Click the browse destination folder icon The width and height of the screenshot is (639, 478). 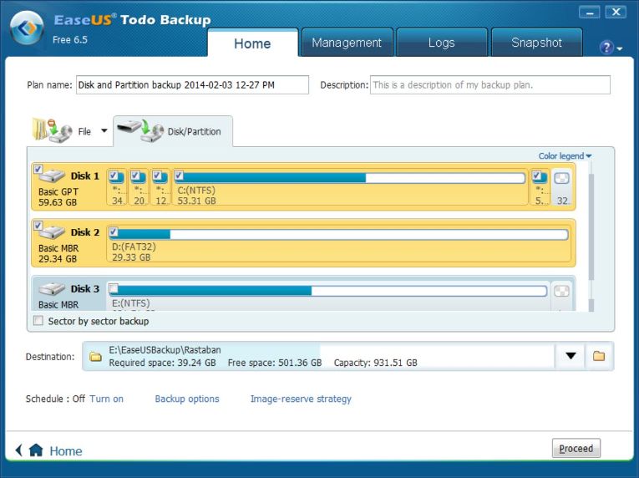click(x=599, y=356)
